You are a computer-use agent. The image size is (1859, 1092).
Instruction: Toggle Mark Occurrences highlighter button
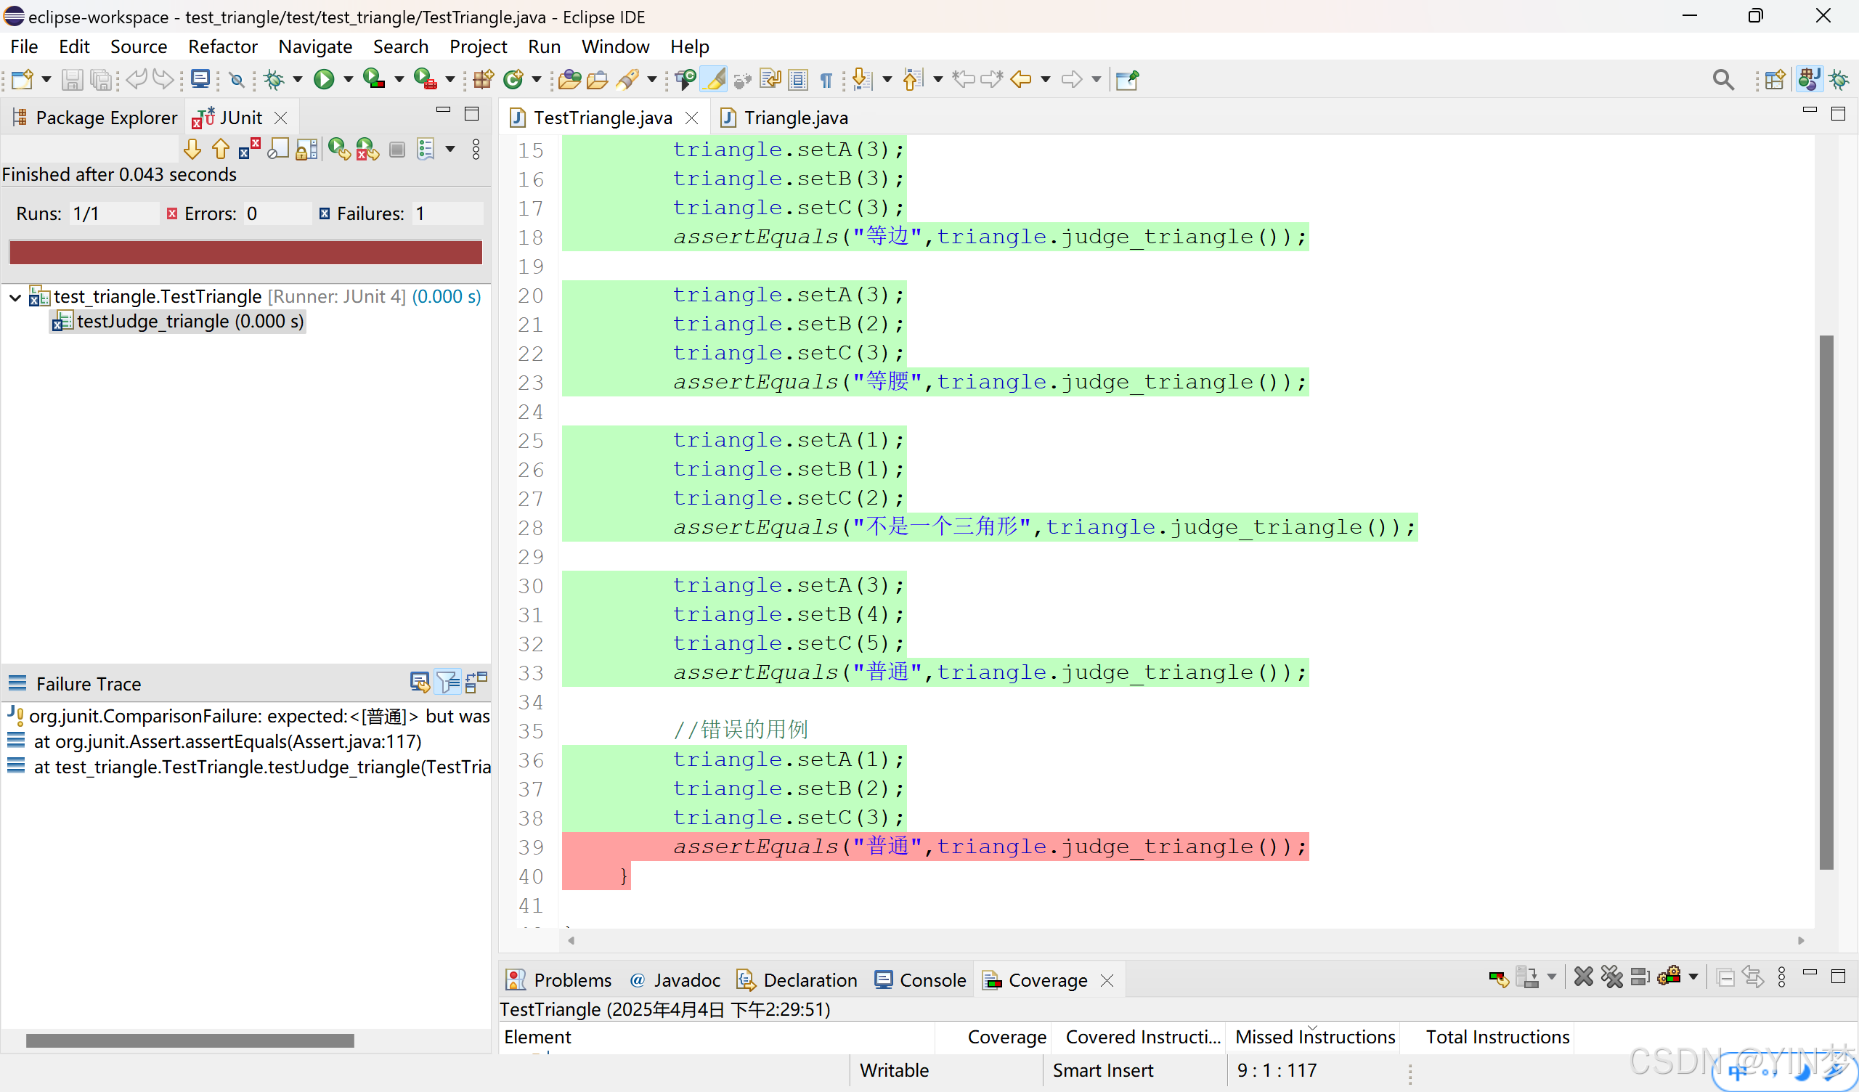click(713, 79)
